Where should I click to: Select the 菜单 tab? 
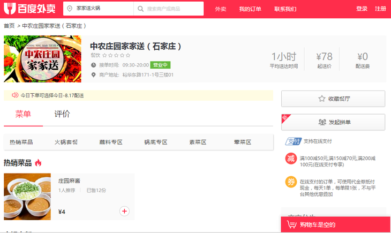coord(23,114)
